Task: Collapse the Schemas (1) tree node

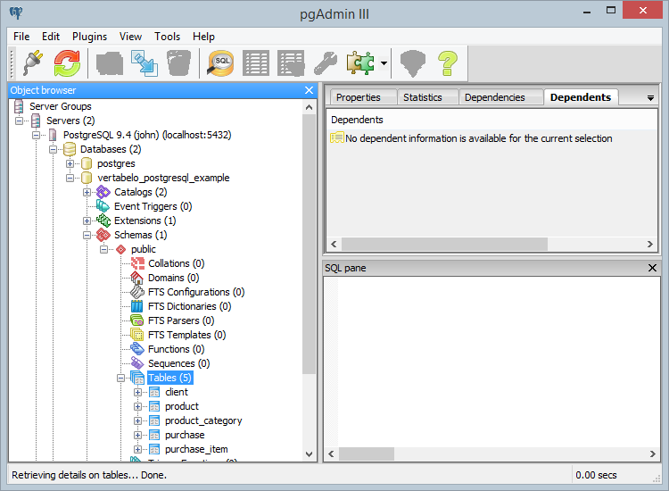Action: pos(87,235)
